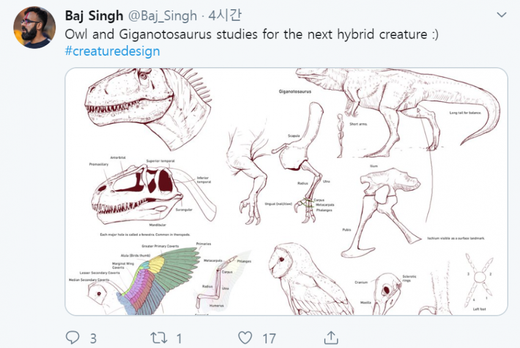Click the retweet count number 1
This screenshot has height=348, width=520.
coord(179,338)
